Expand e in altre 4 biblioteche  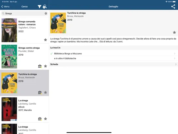[114, 59]
